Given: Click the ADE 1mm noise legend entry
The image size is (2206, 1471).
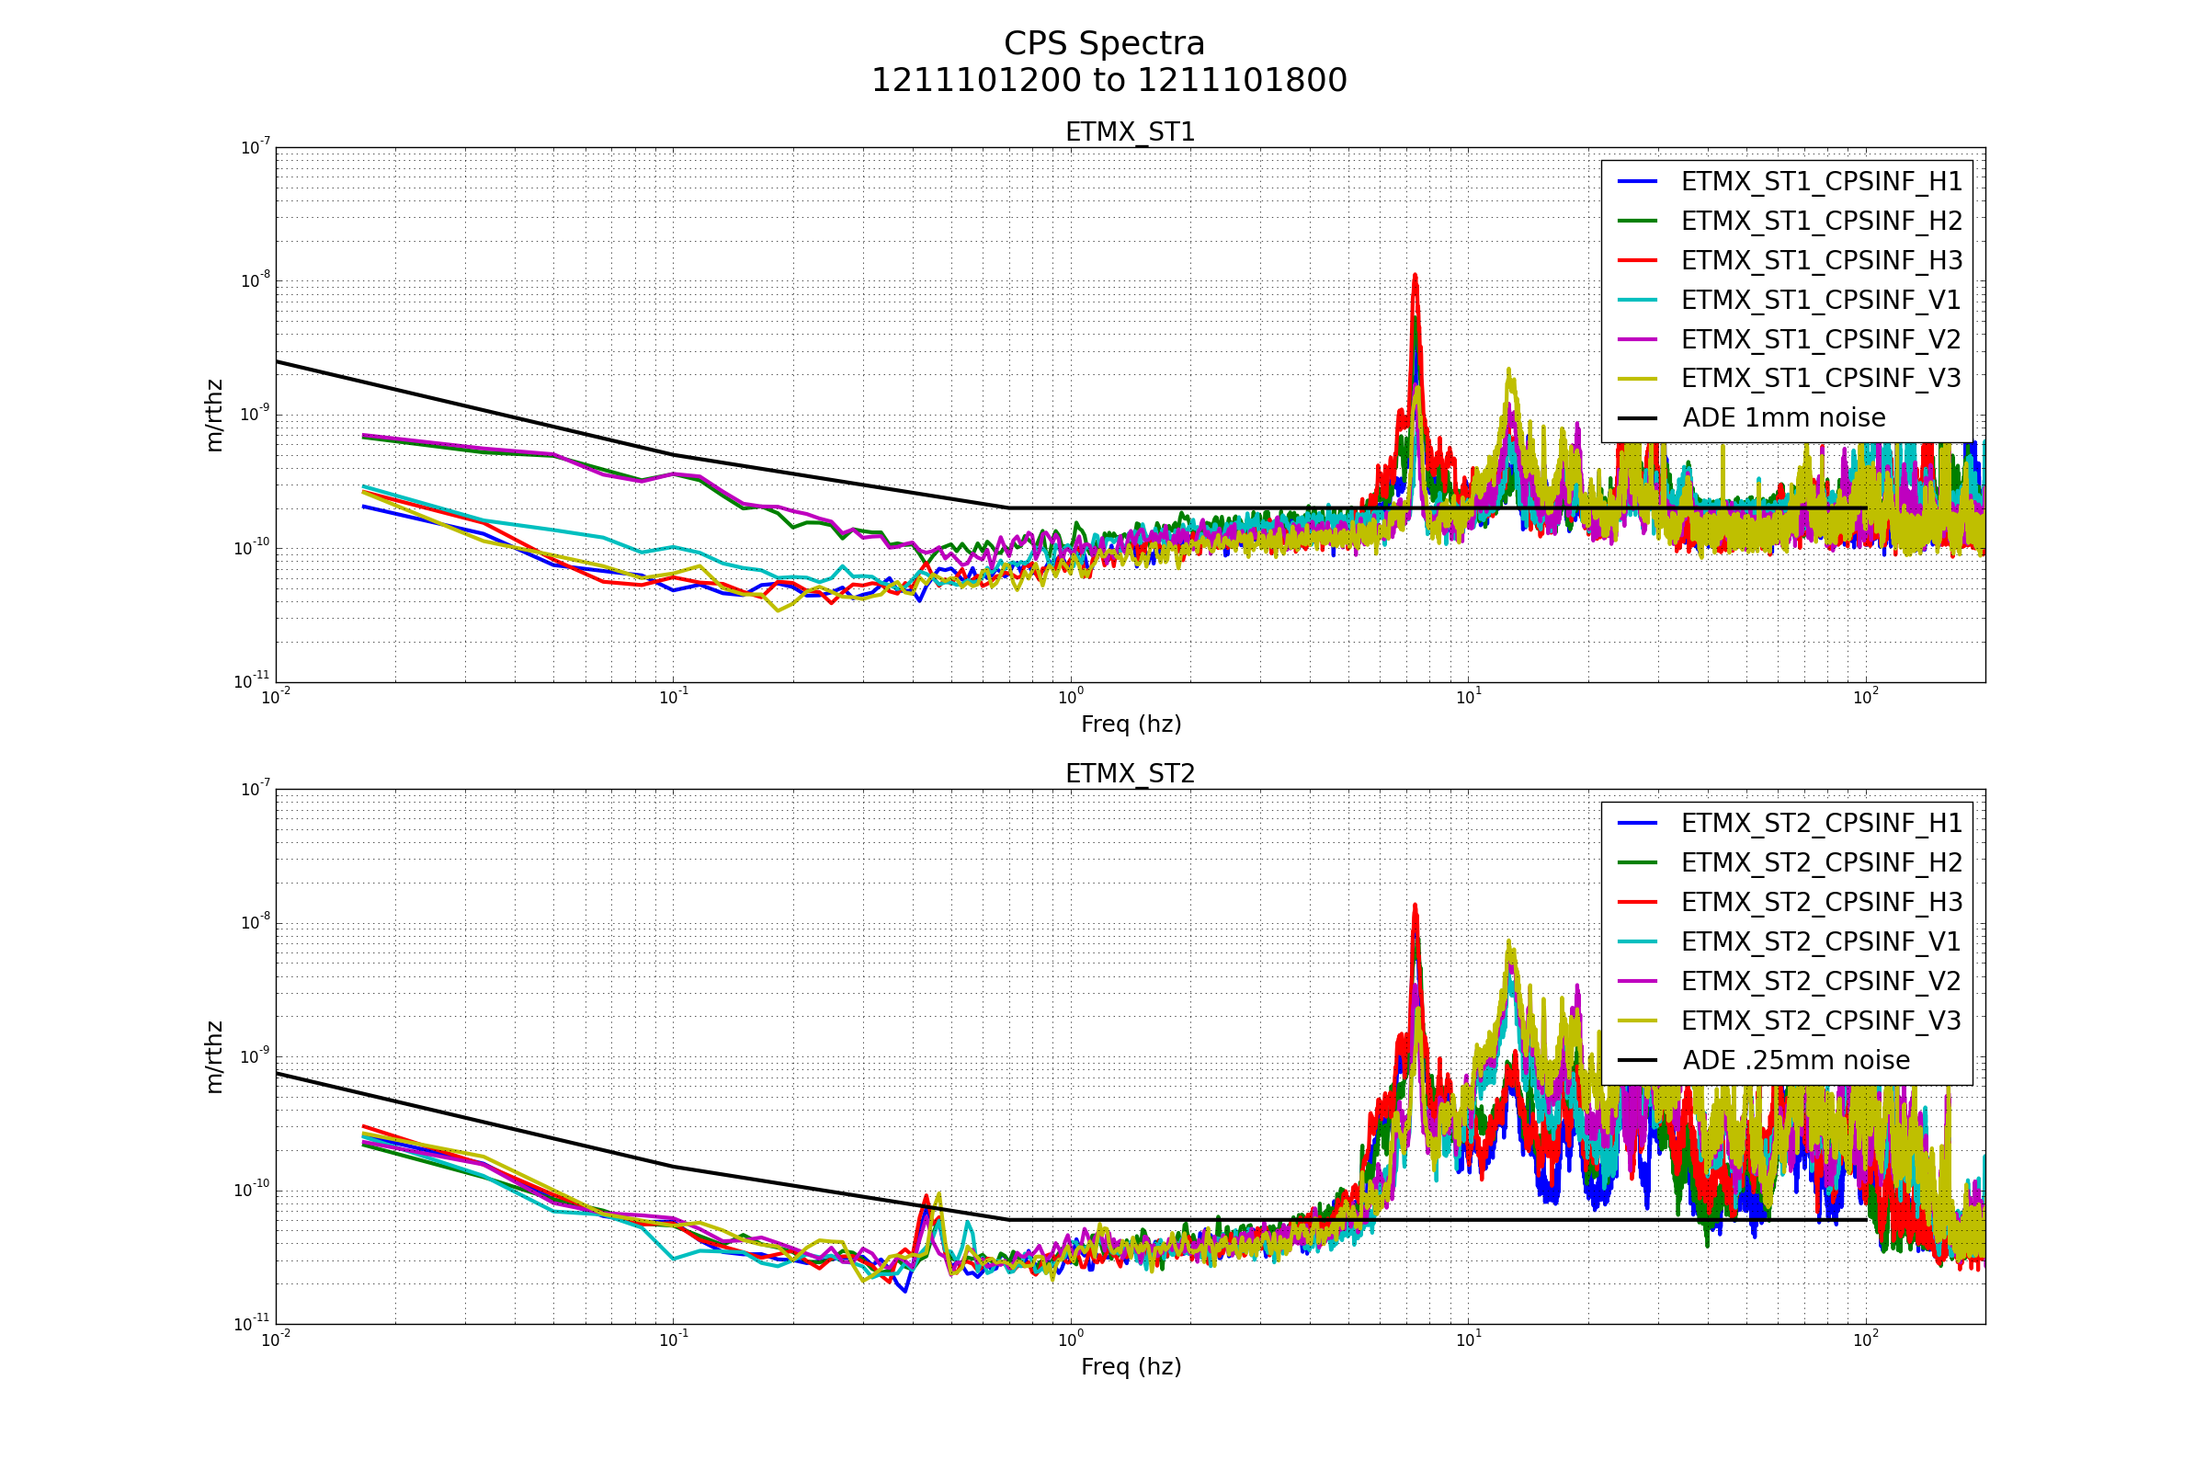Looking at the screenshot, I should click(x=1783, y=418).
